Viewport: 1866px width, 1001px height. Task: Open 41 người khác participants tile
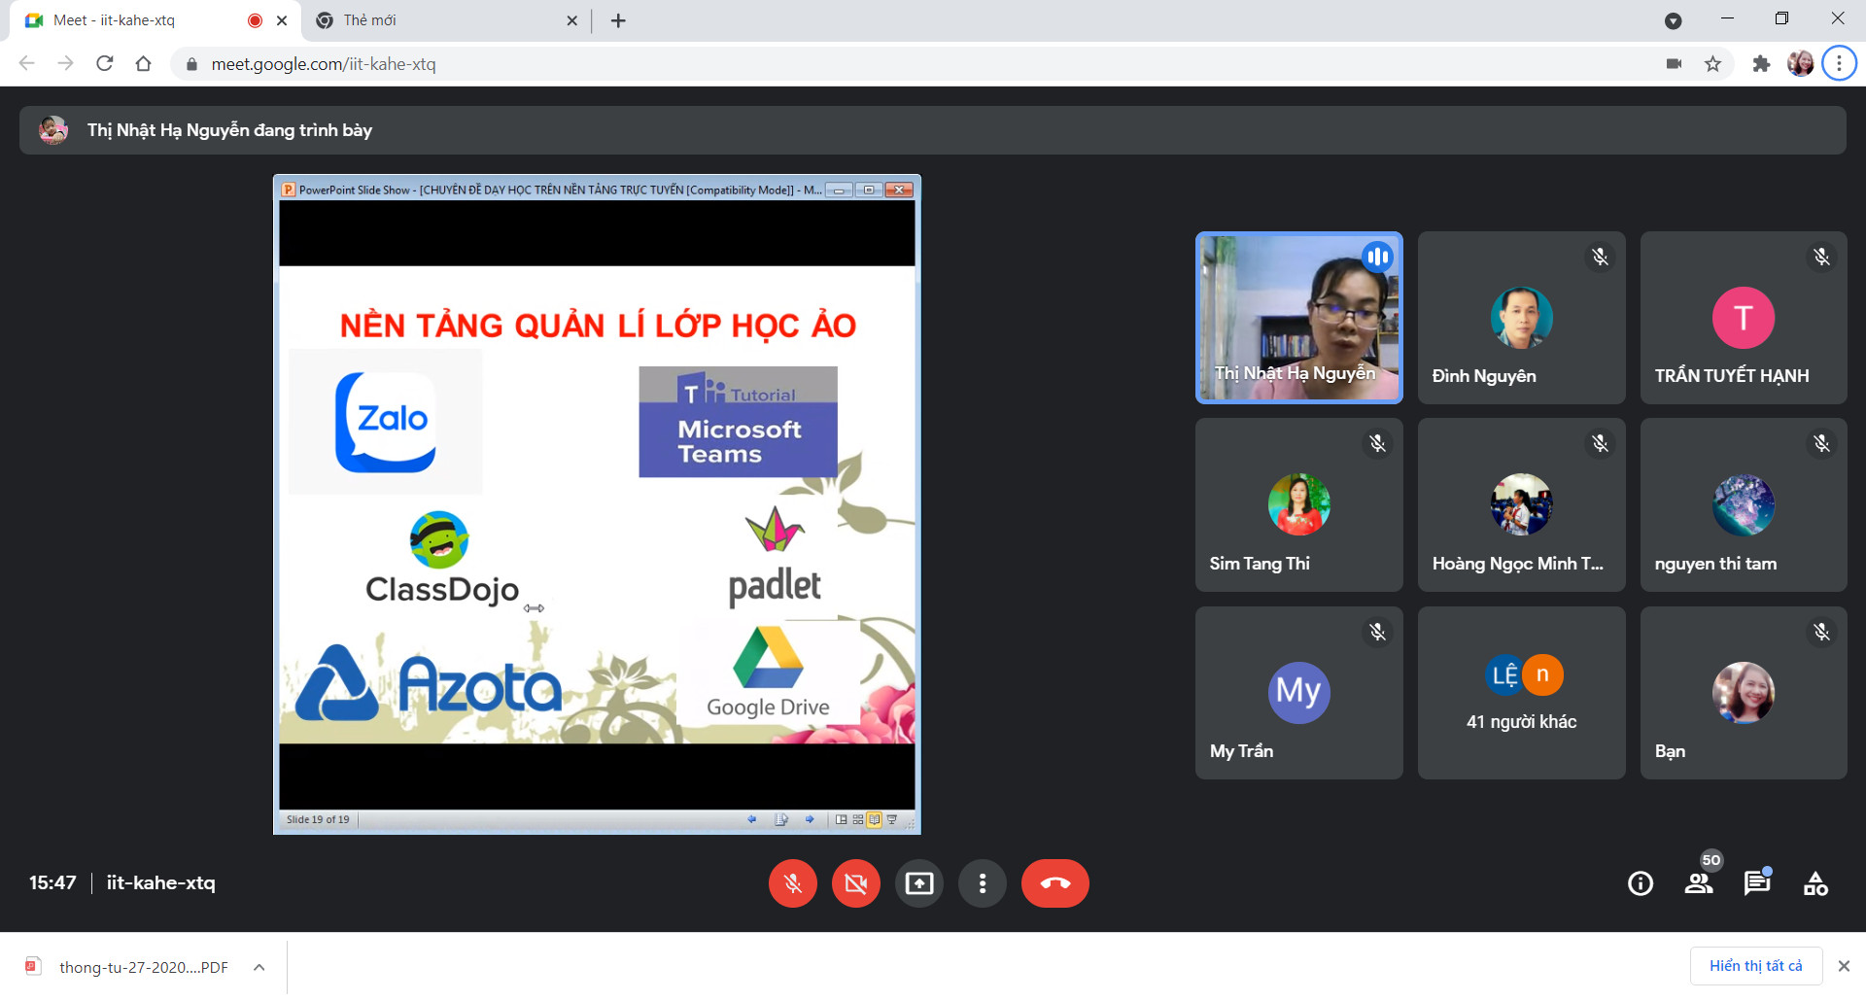coord(1522,693)
